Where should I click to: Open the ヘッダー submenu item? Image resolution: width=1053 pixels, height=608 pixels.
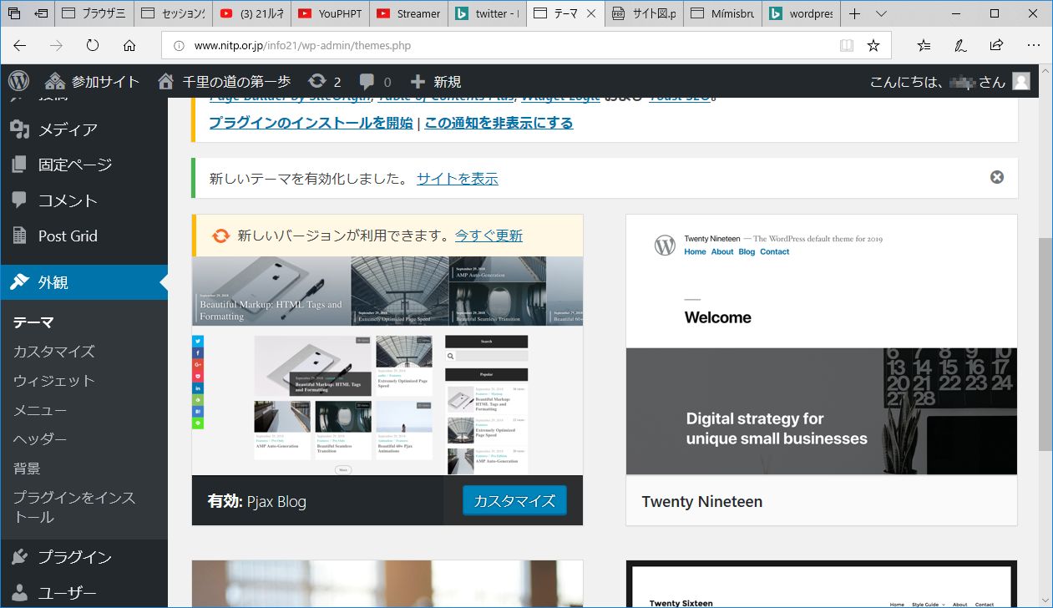point(40,439)
